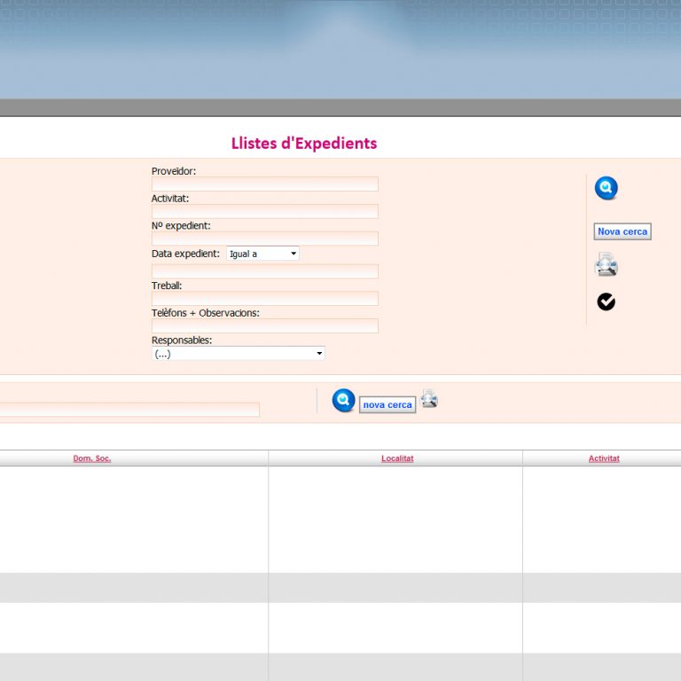
Task: Select the Nº expedient input box
Action: [264, 239]
